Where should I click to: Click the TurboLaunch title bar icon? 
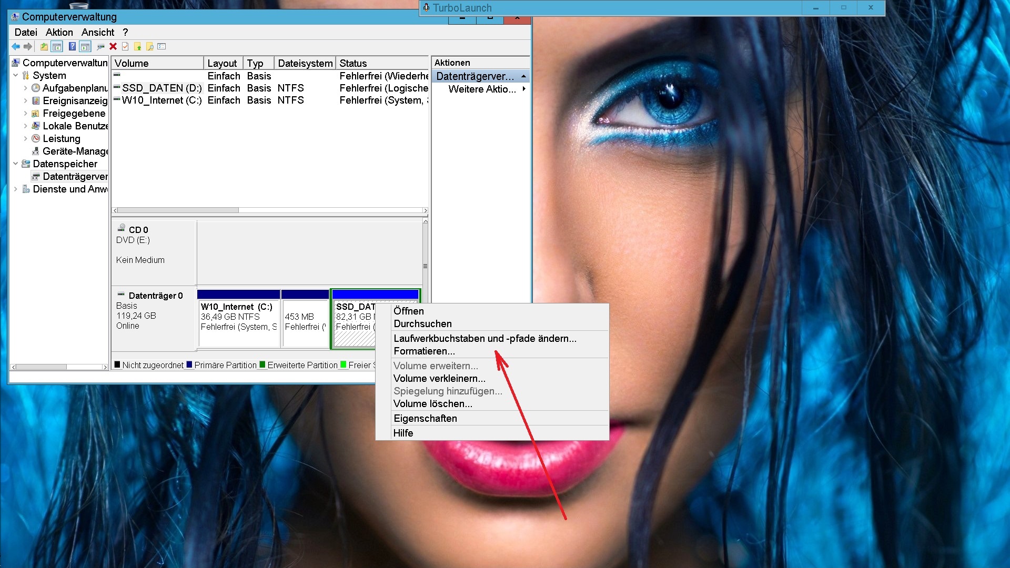tap(426, 8)
